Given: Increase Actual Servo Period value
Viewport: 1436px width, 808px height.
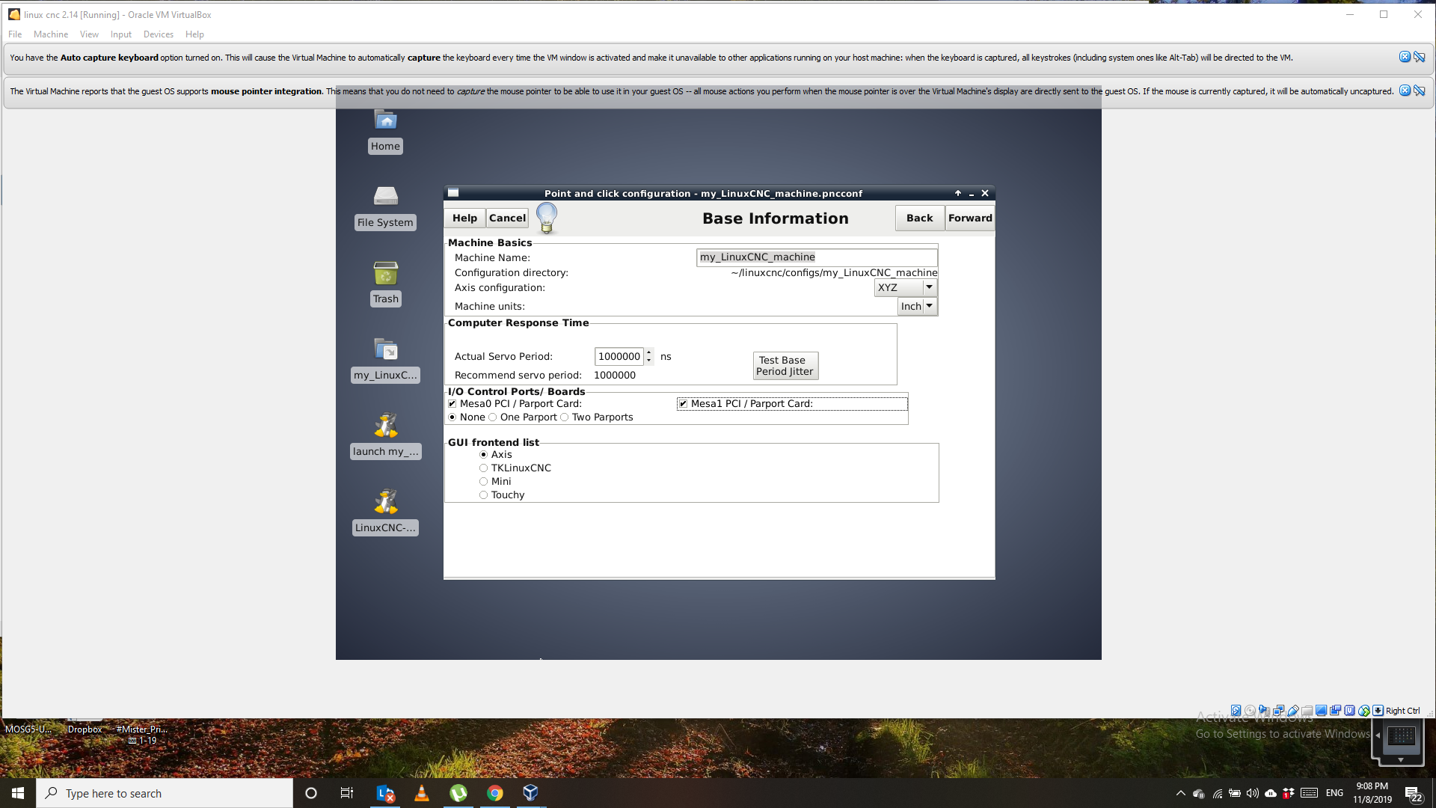Looking at the screenshot, I should pyautogui.click(x=648, y=352).
